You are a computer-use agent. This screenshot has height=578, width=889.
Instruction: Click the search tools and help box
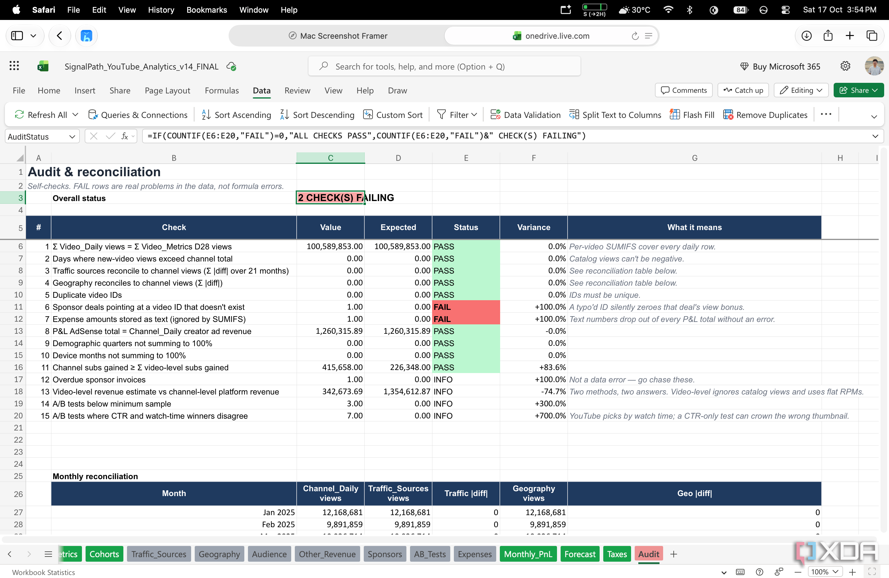444,66
